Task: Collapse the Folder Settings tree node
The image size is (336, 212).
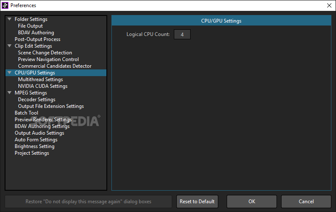Action: click(10, 19)
